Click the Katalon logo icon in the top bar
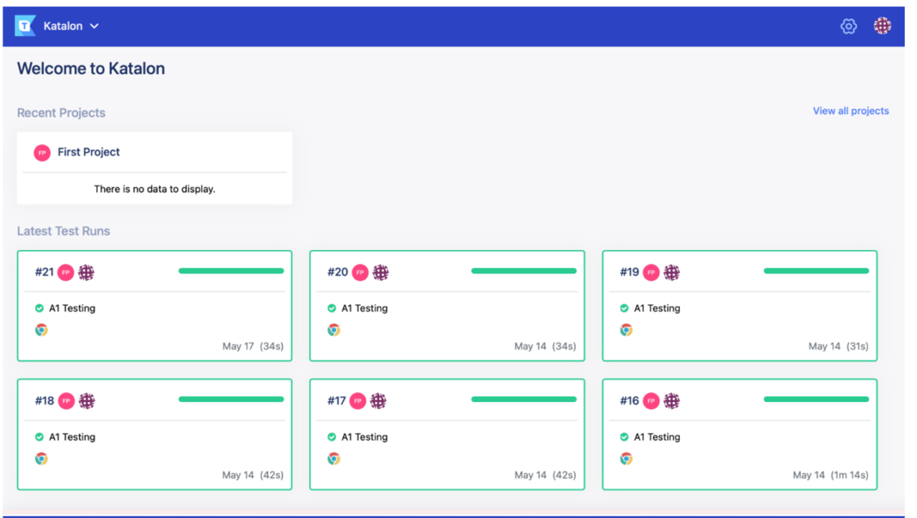Image resolution: width=917 pixels, height=518 pixels. (26, 25)
